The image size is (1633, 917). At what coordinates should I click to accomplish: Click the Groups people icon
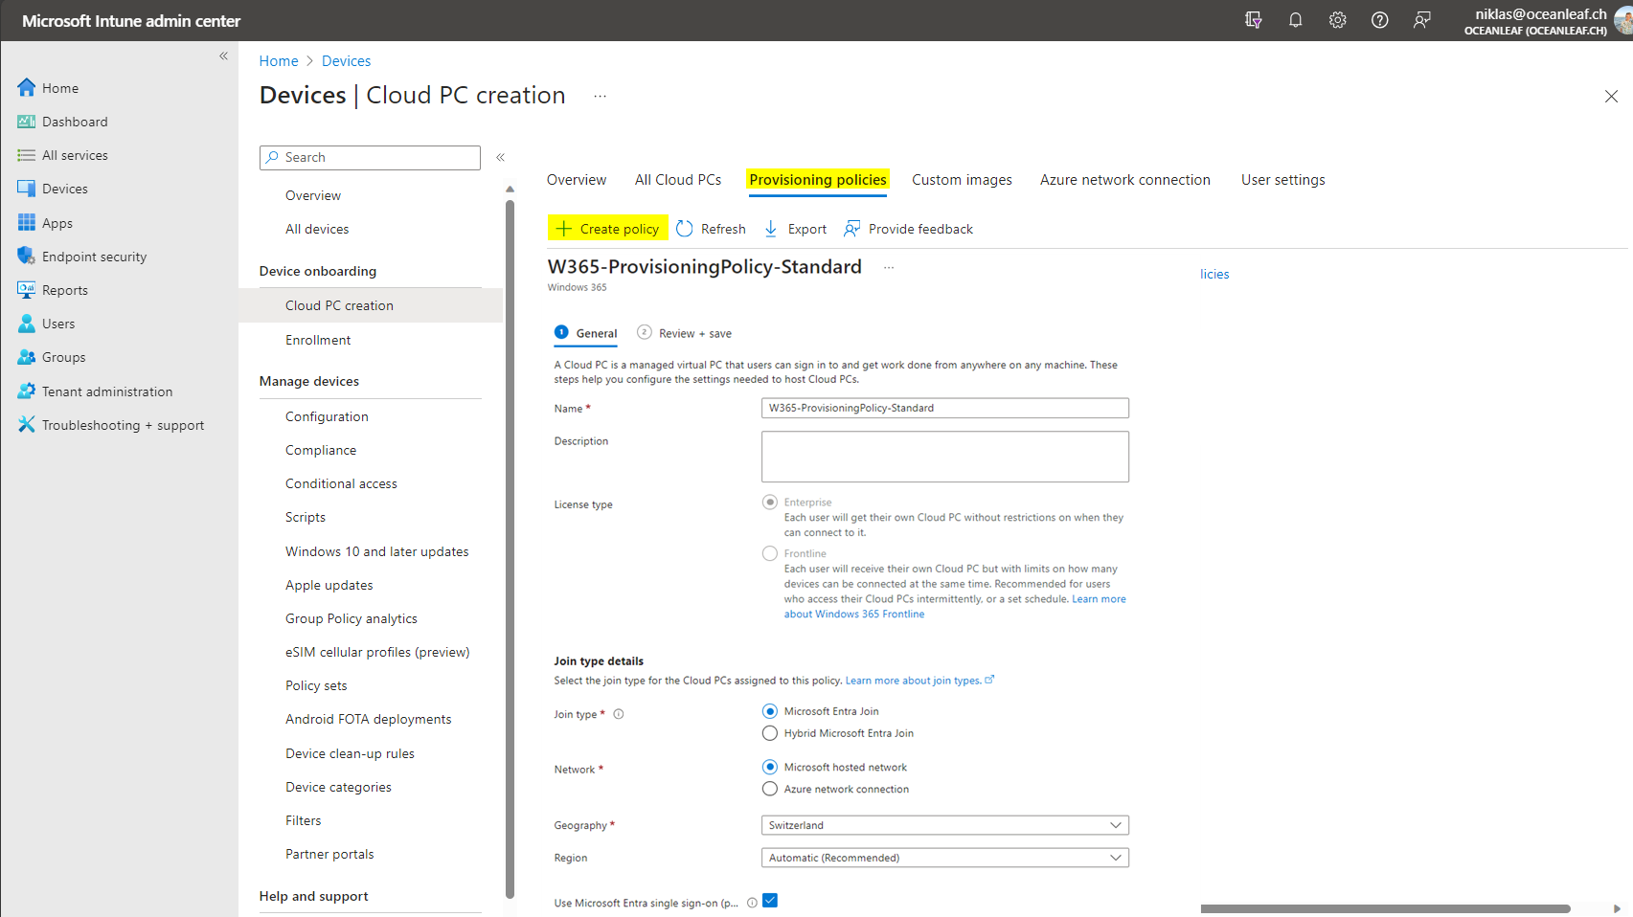pyautogui.click(x=27, y=357)
